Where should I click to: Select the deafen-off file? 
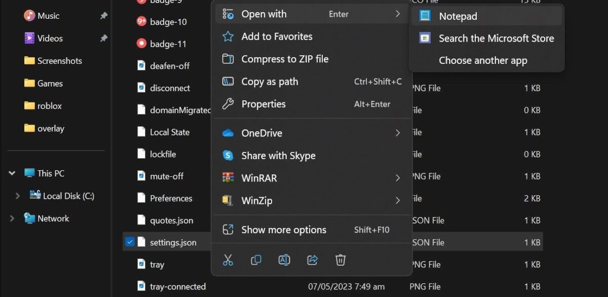(170, 66)
